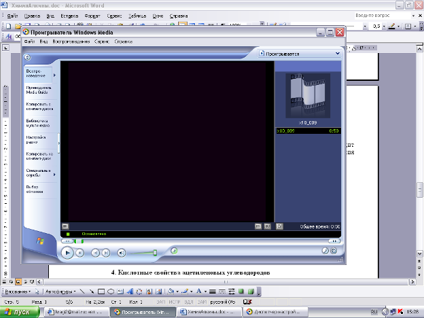The height and width of the screenshot is (318, 424).
Task: Skip to next track in media player
Action: click(106, 253)
